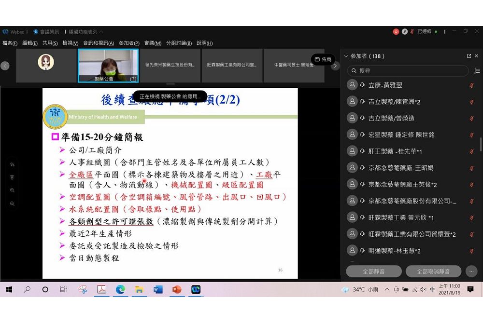Collapse menu bar via 隱藏功能表列

pyautogui.click(x=85, y=32)
